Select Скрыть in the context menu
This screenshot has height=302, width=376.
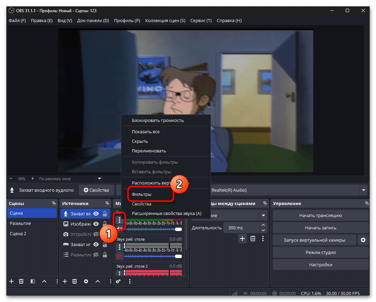click(x=166, y=141)
